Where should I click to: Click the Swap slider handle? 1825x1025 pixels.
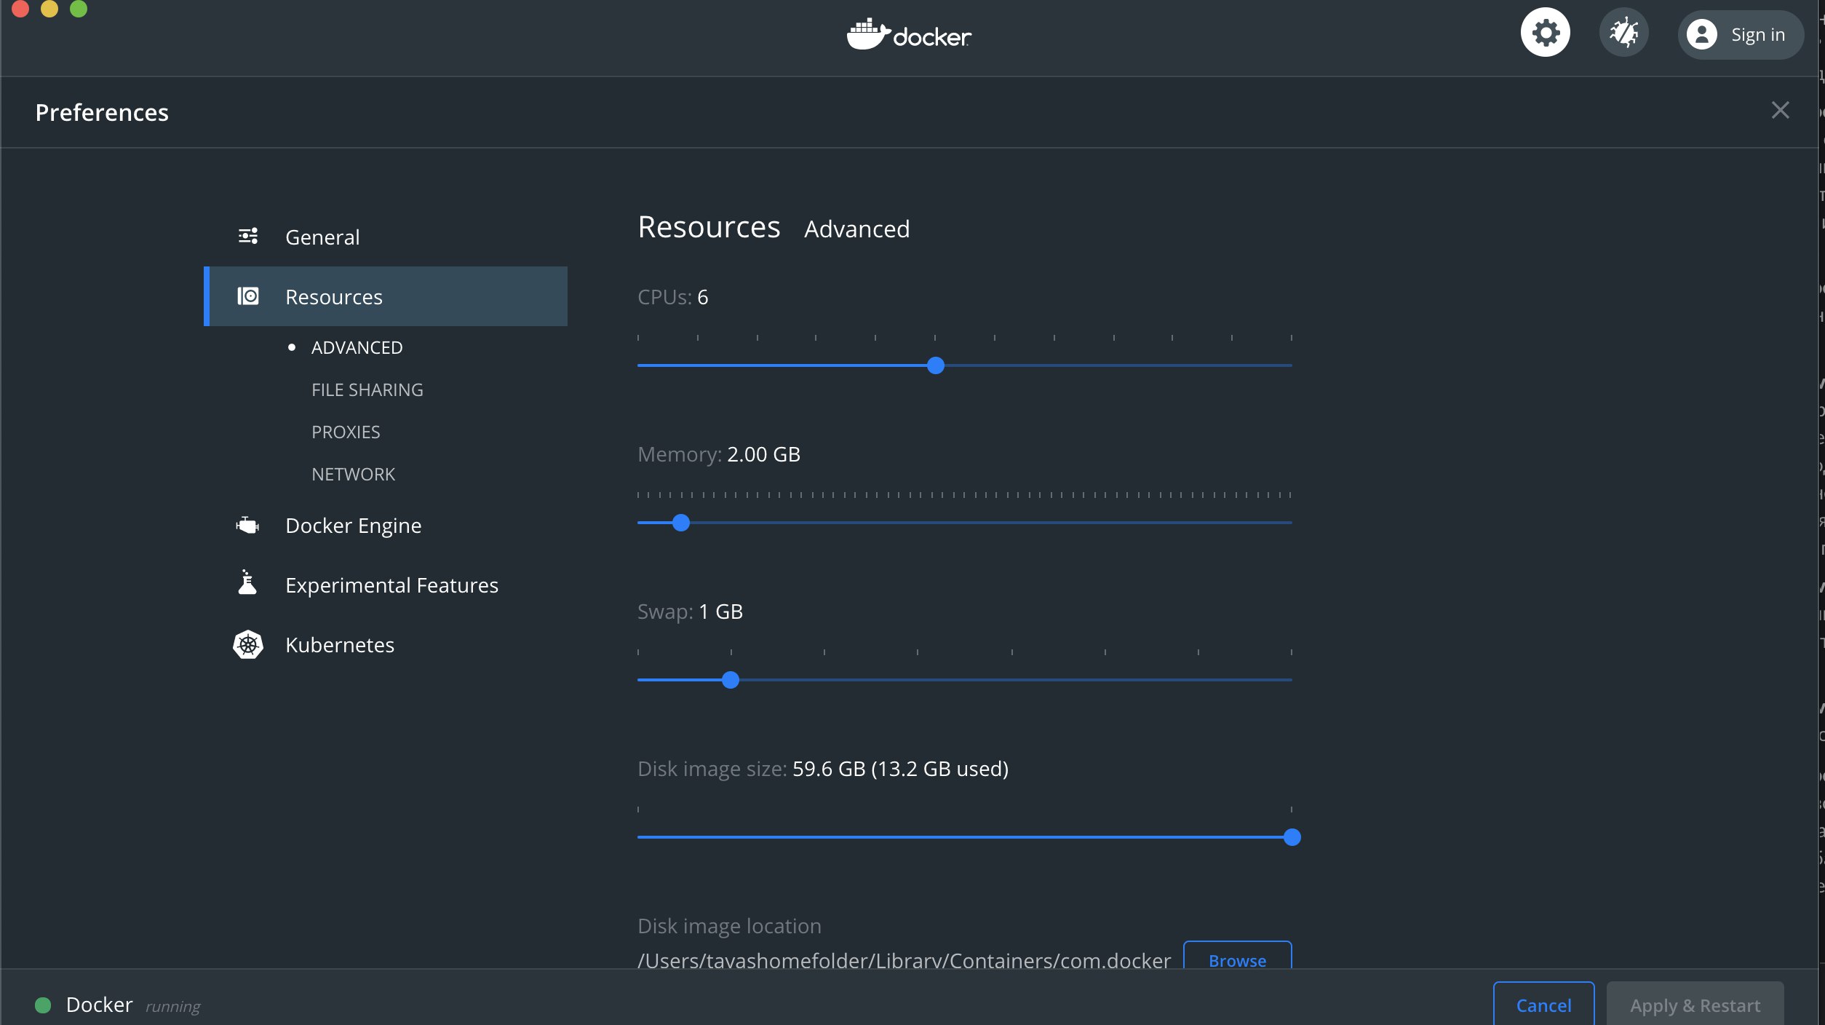[731, 680]
